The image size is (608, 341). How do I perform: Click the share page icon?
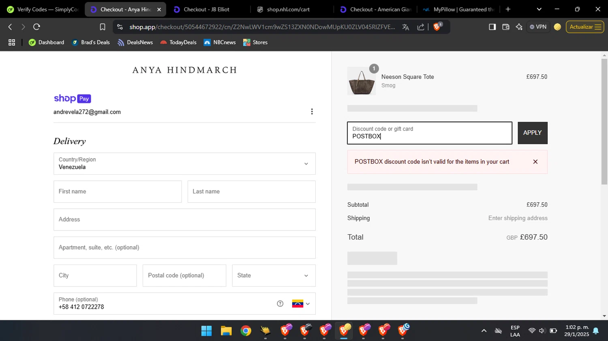(x=421, y=27)
